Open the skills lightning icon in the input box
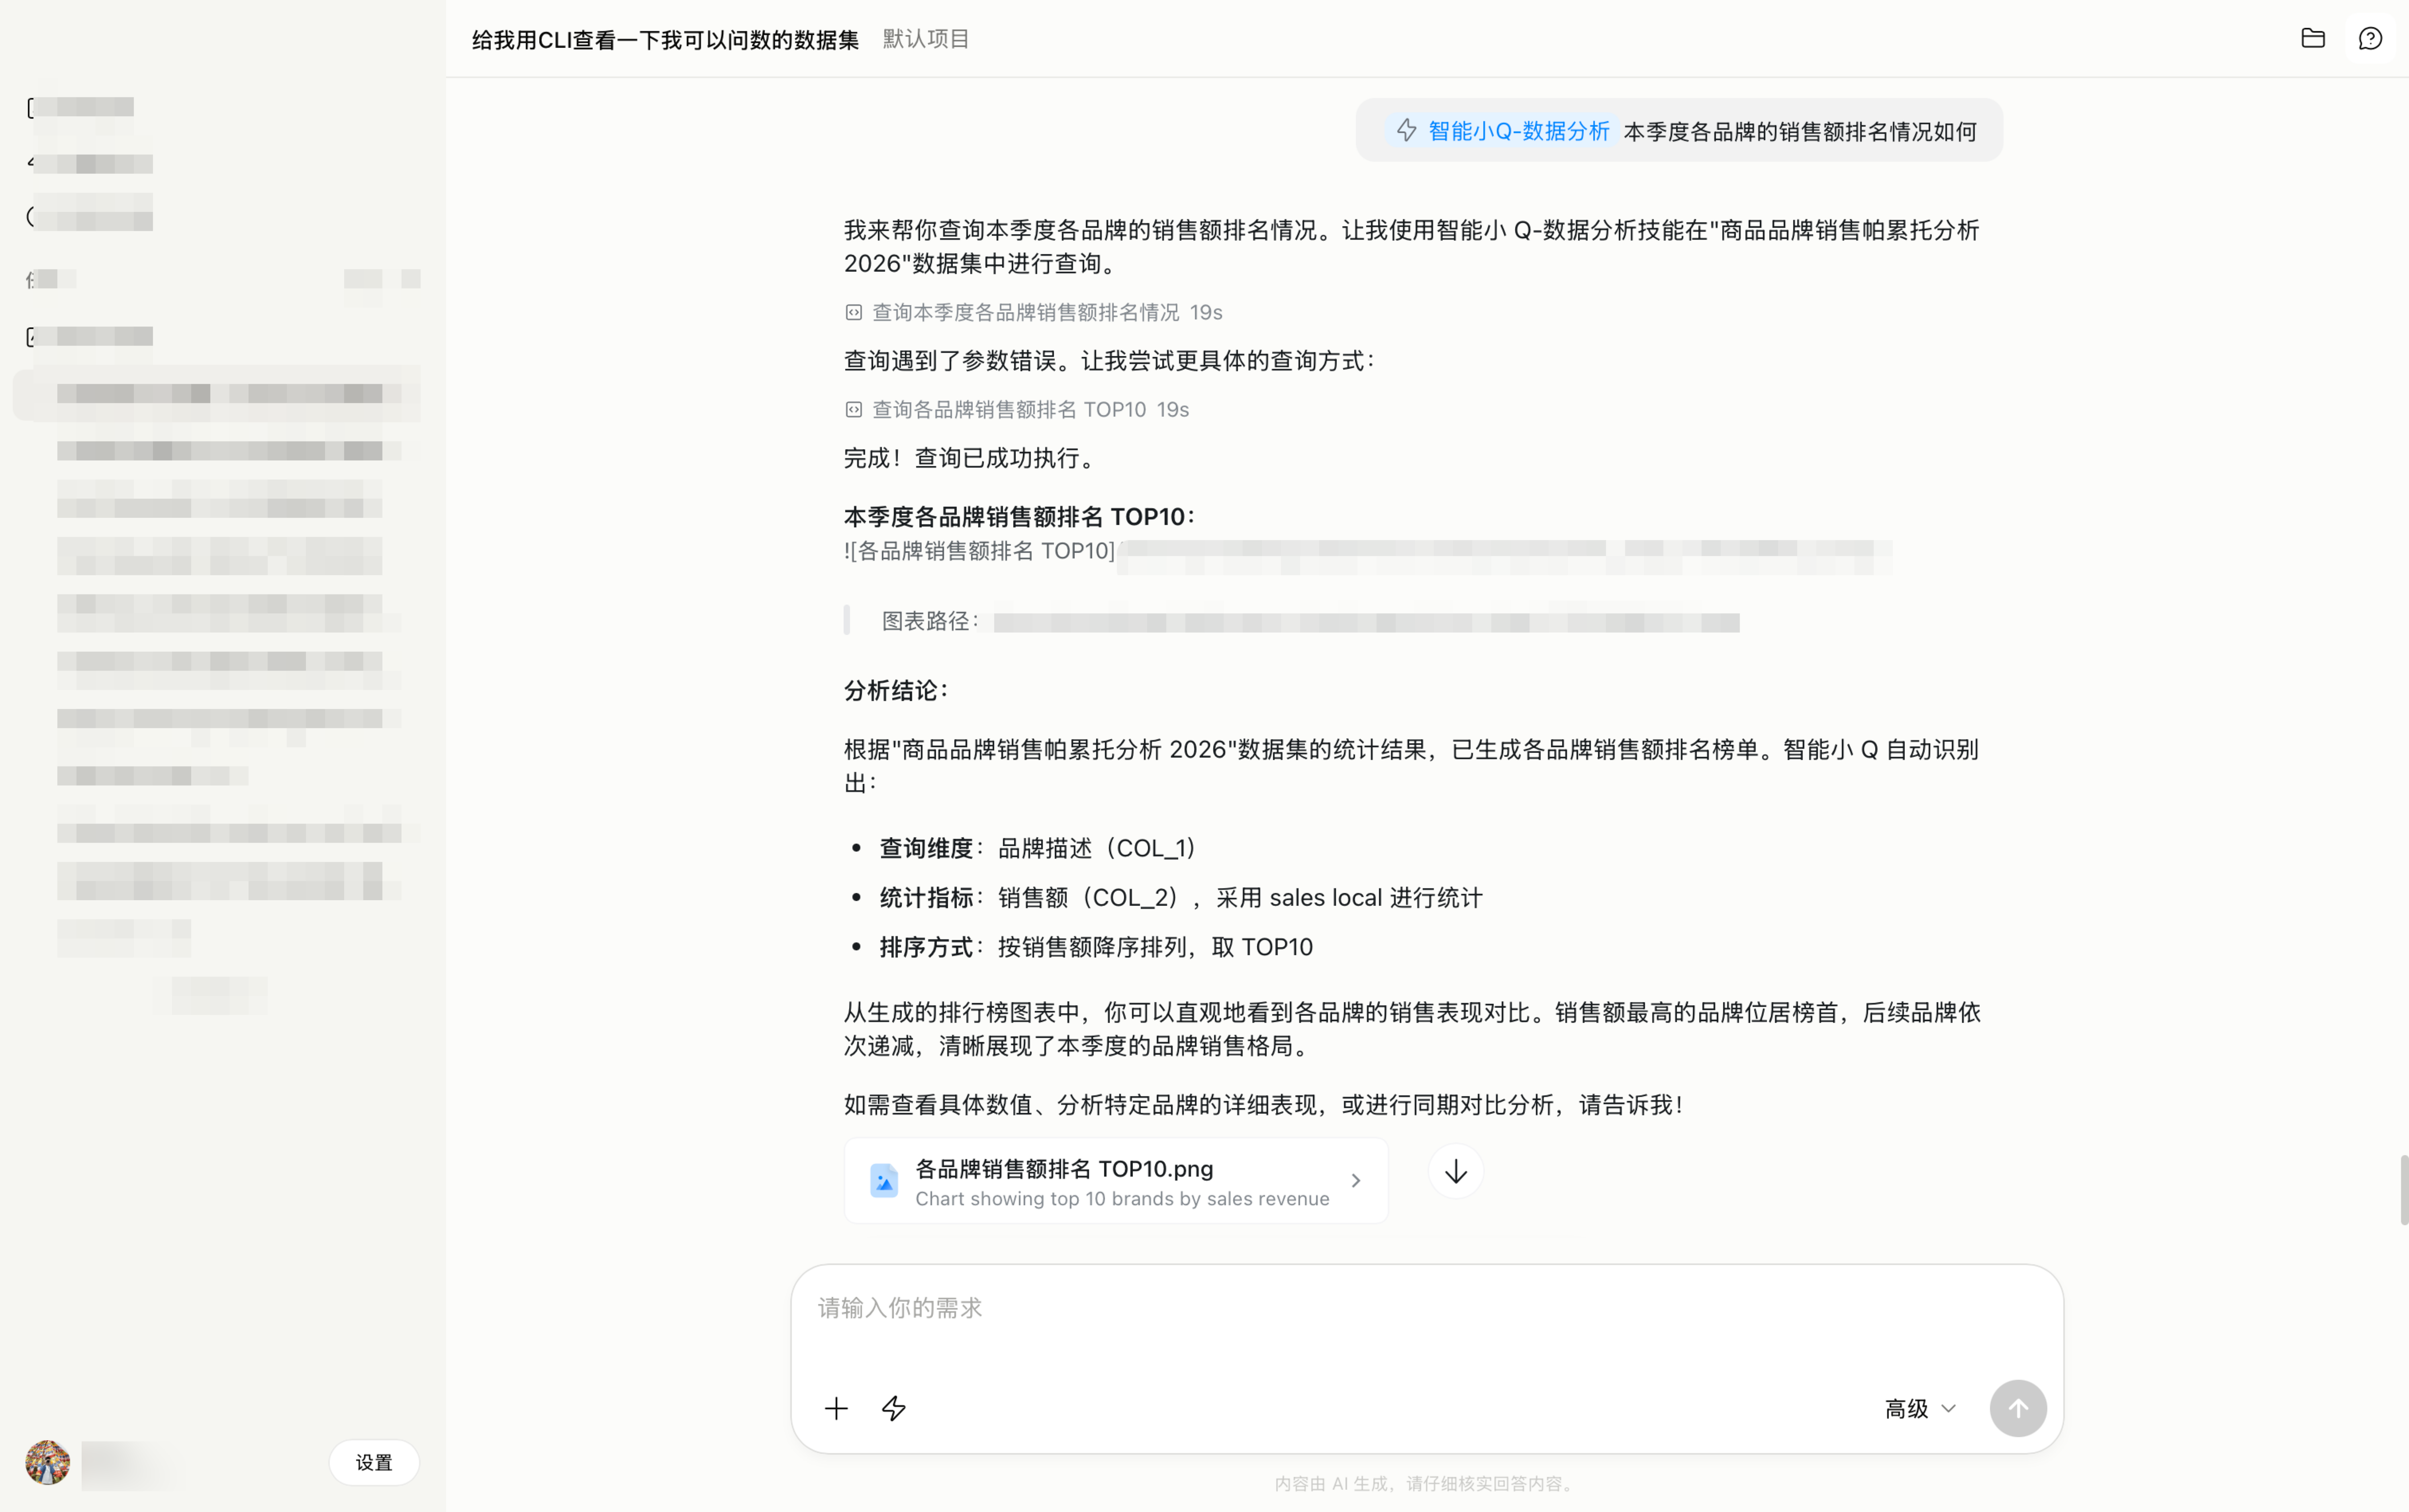The height and width of the screenshot is (1512, 2409). click(x=894, y=1408)
